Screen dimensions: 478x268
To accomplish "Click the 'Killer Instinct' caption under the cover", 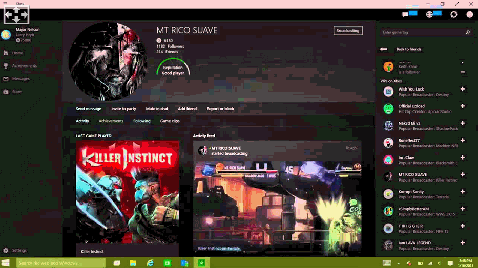I will click(92, 251).
